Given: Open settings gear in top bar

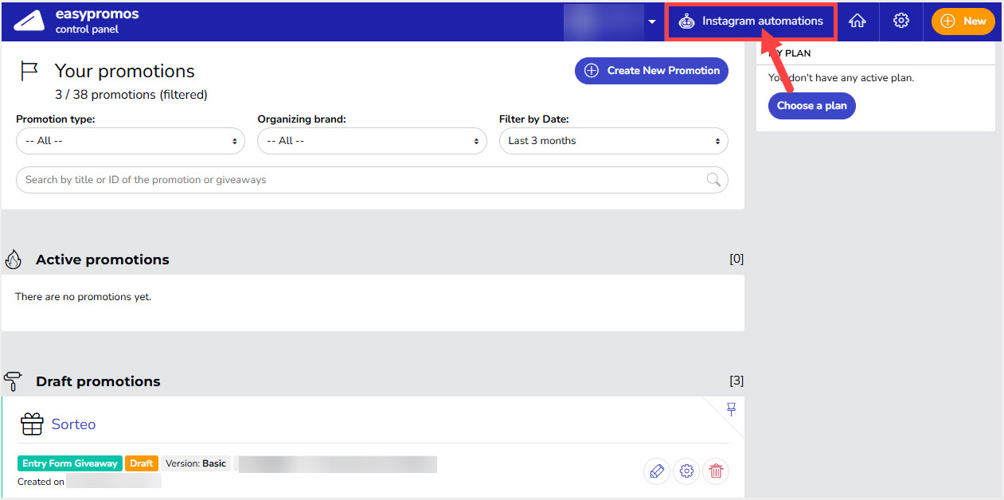Looking at the screenshot, I should coord(901,21).
